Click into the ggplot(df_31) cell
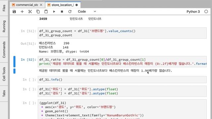This screenshot has width=212, height=119. pos(122,109)
